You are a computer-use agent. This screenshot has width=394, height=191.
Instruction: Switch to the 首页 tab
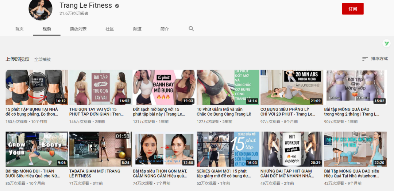(x=19, y=29)
